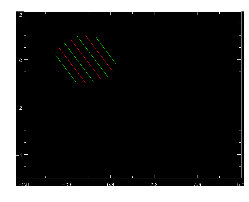
Task: Click the y-axis label 2
Action: click(20, 15)
